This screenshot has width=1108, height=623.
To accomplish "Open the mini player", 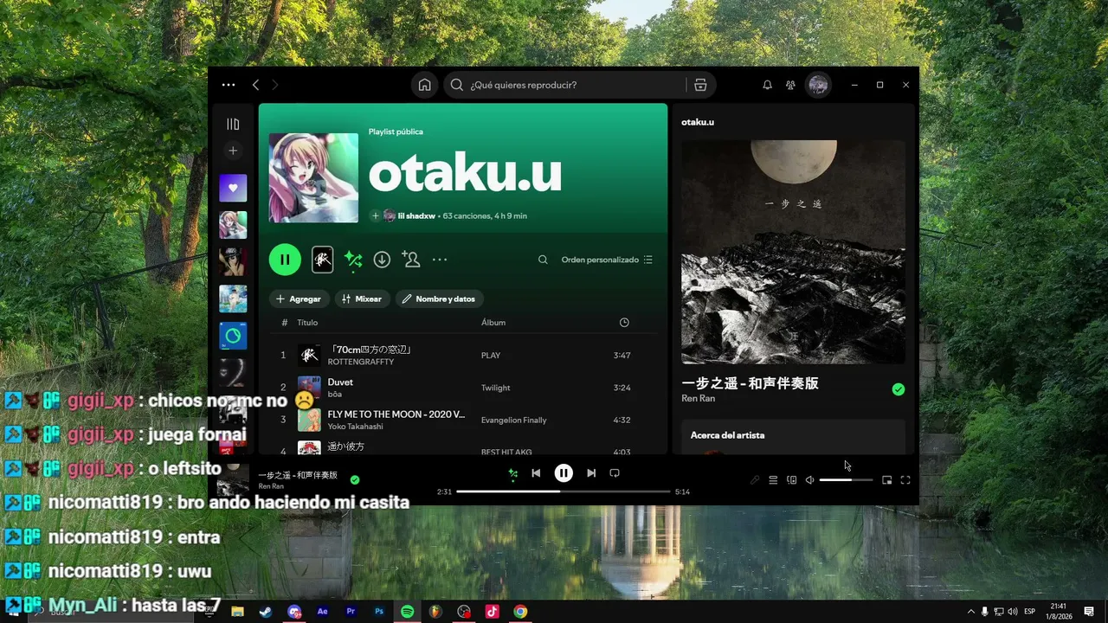I will [x=887, y=480].
